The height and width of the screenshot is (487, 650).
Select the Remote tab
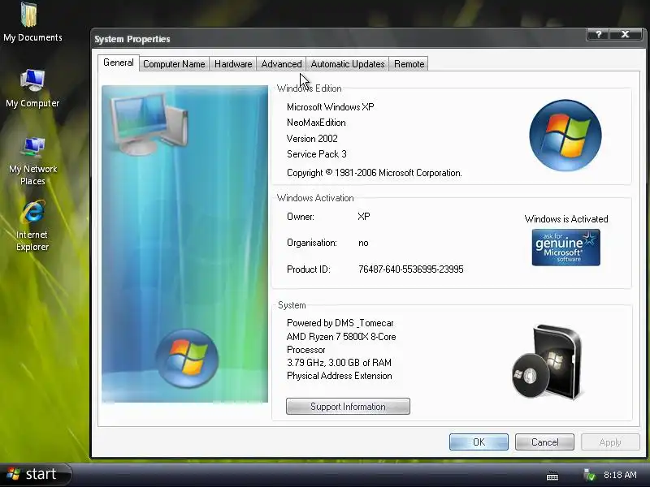pos(409,64)
